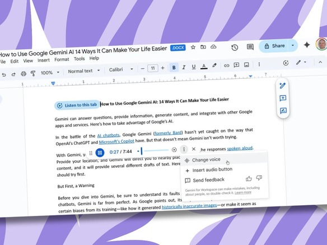The image size is (327, 245).
Task: Increase font size
Action: (163, 68)
